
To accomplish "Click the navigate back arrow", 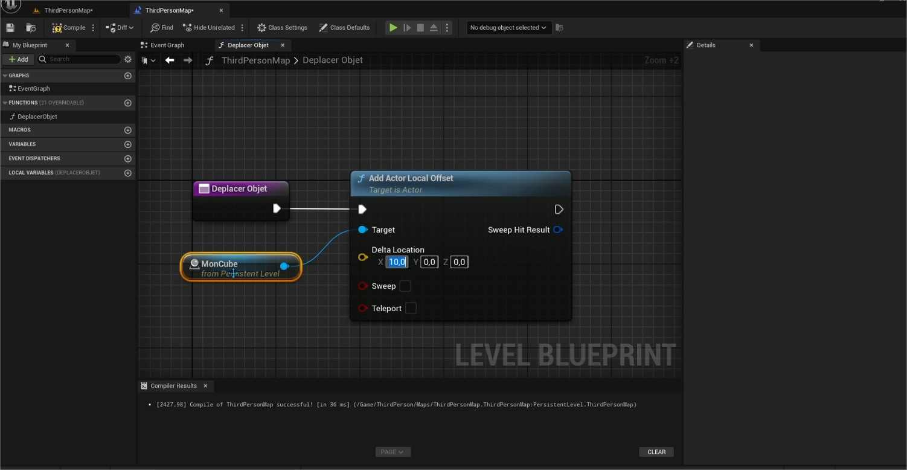I will coord(170,60).
